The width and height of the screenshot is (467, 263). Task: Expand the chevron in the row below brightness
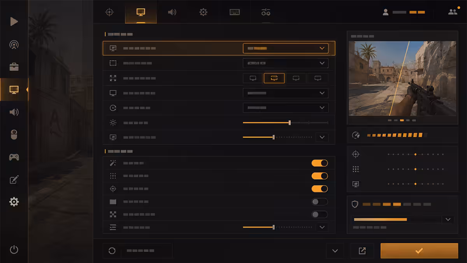322,138
